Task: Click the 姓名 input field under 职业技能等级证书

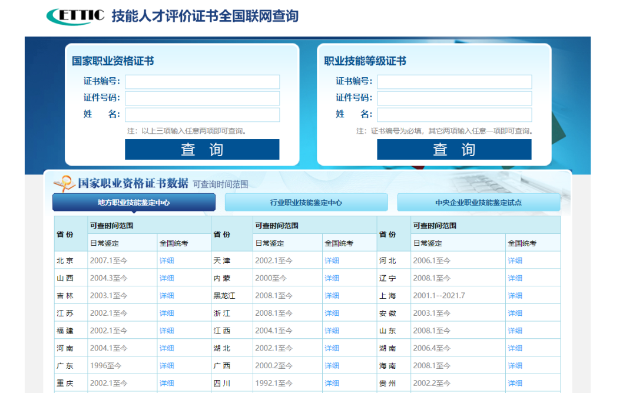Action: pyautogui.click(x=454, y=114)
